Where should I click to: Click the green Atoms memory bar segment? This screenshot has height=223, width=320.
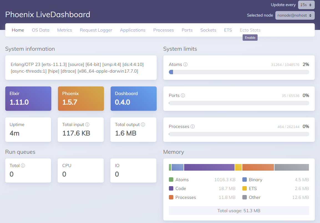click(170, 167)
